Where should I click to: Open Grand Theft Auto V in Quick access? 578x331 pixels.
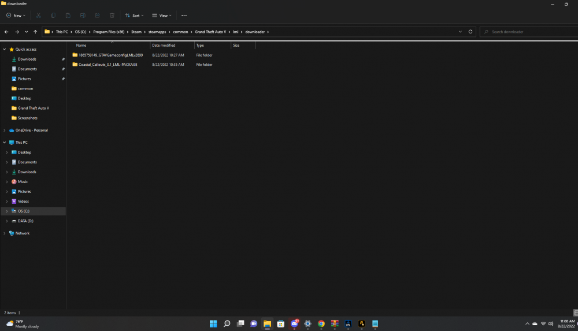[x=33, y=108]
